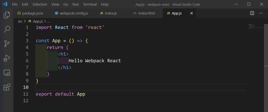Click the src breadcrumb folder
This screenshot has height=112, width=268.
pos(20,21)
